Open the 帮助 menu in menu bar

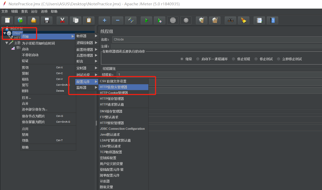54,11
